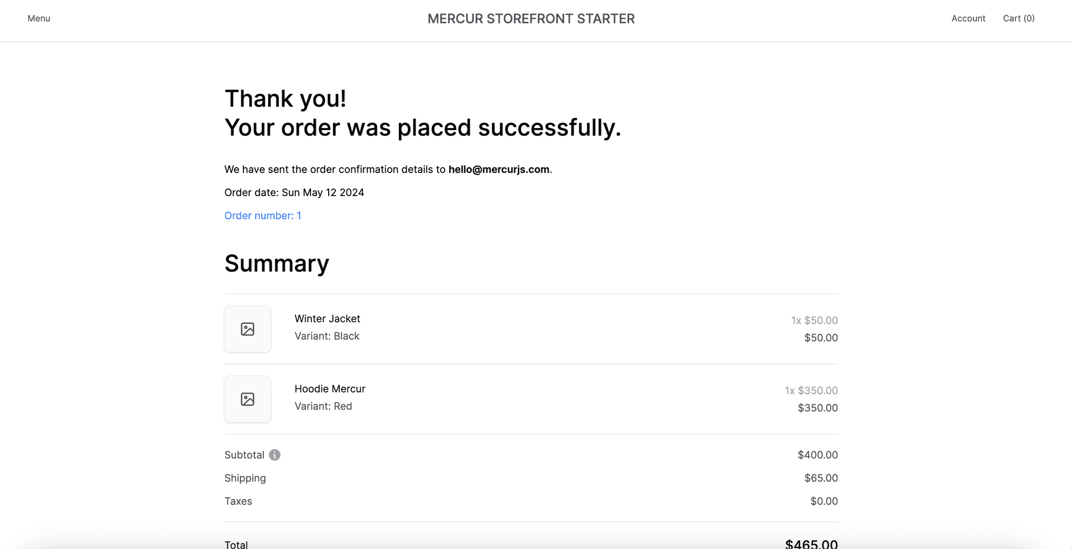The width and height of the screenshot is (1072, 549).
Task: Open the Menu navigation
Action: point(39,18)
